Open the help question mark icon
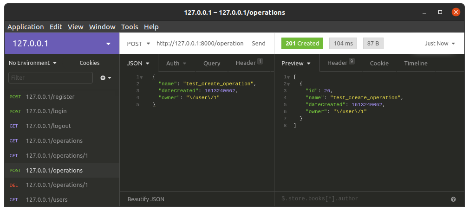Image resolution: width=469 pixels, height=211 pixels. click(x=453, y=199)
